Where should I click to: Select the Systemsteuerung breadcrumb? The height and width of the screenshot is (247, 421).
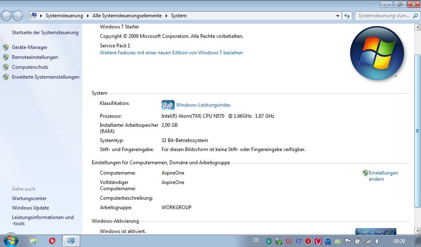point(64,16)
